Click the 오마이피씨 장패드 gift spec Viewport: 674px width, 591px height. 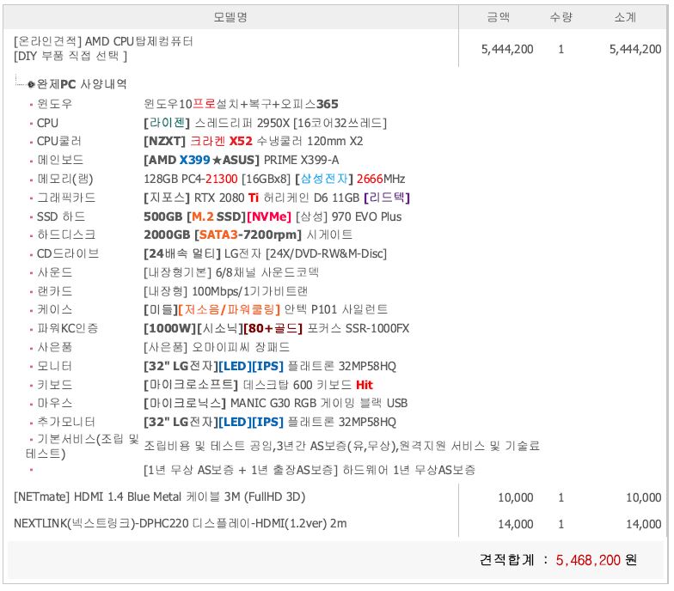[x=217, y=347]
